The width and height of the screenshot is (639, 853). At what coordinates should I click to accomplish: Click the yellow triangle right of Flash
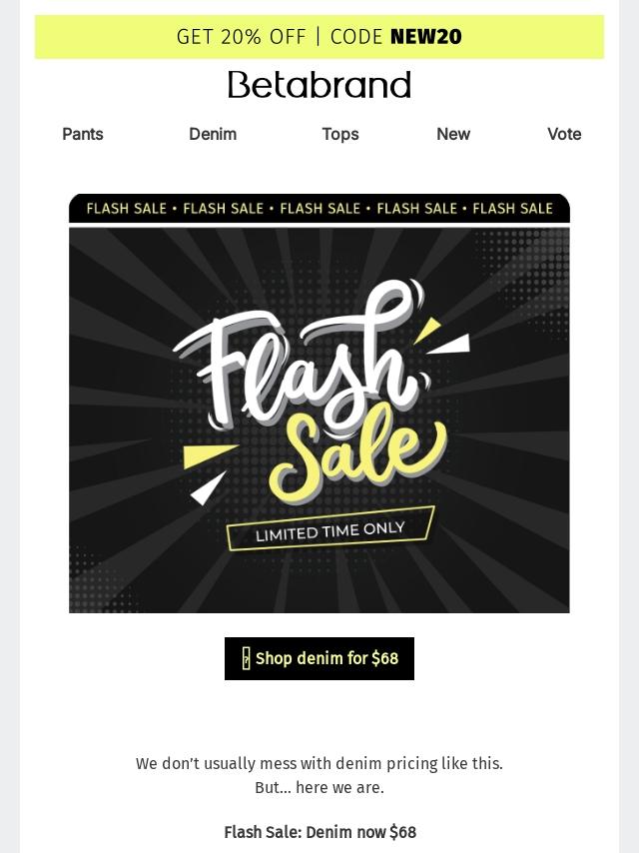[427, 333]
